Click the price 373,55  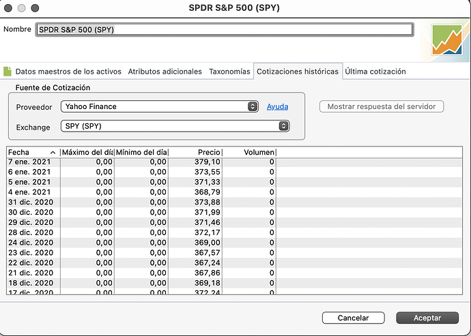(x=208, y=172)
